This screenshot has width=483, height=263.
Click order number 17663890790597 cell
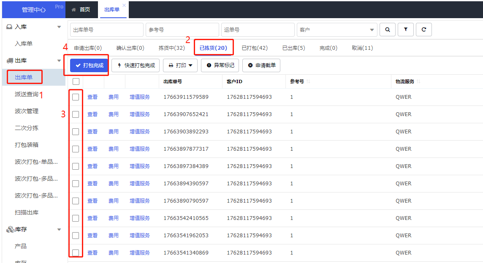click(186, 201)
